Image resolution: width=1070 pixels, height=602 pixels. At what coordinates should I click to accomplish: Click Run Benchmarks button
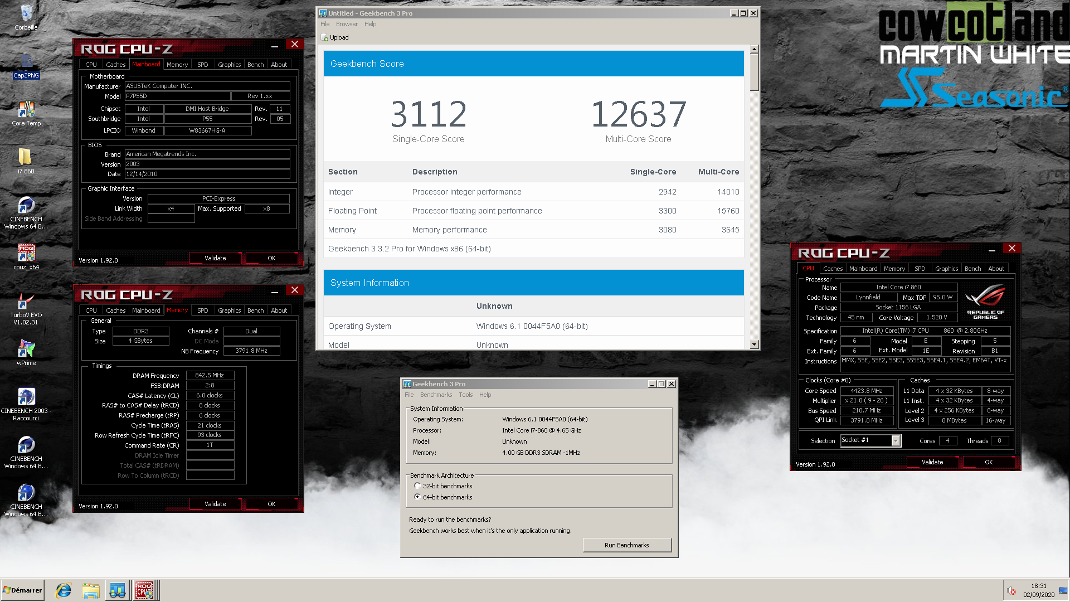point(627,545)
